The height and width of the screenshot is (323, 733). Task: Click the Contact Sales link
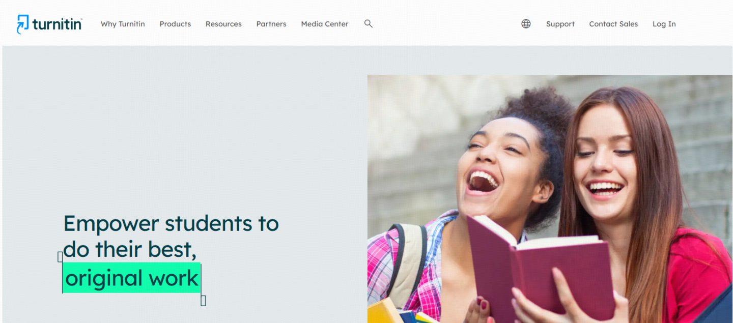coord(613,24)
